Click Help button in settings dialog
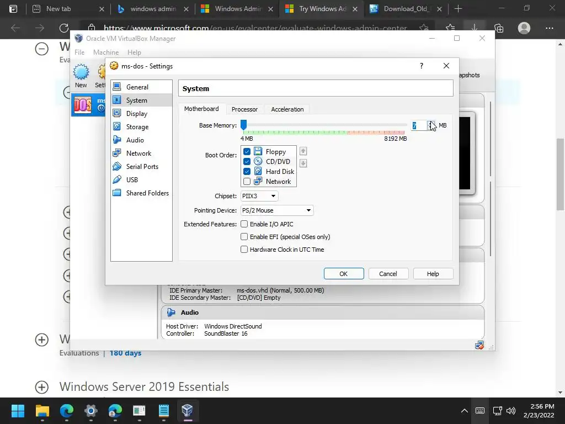The height and width of the screenshot is (424, 565). pos(433,274)
